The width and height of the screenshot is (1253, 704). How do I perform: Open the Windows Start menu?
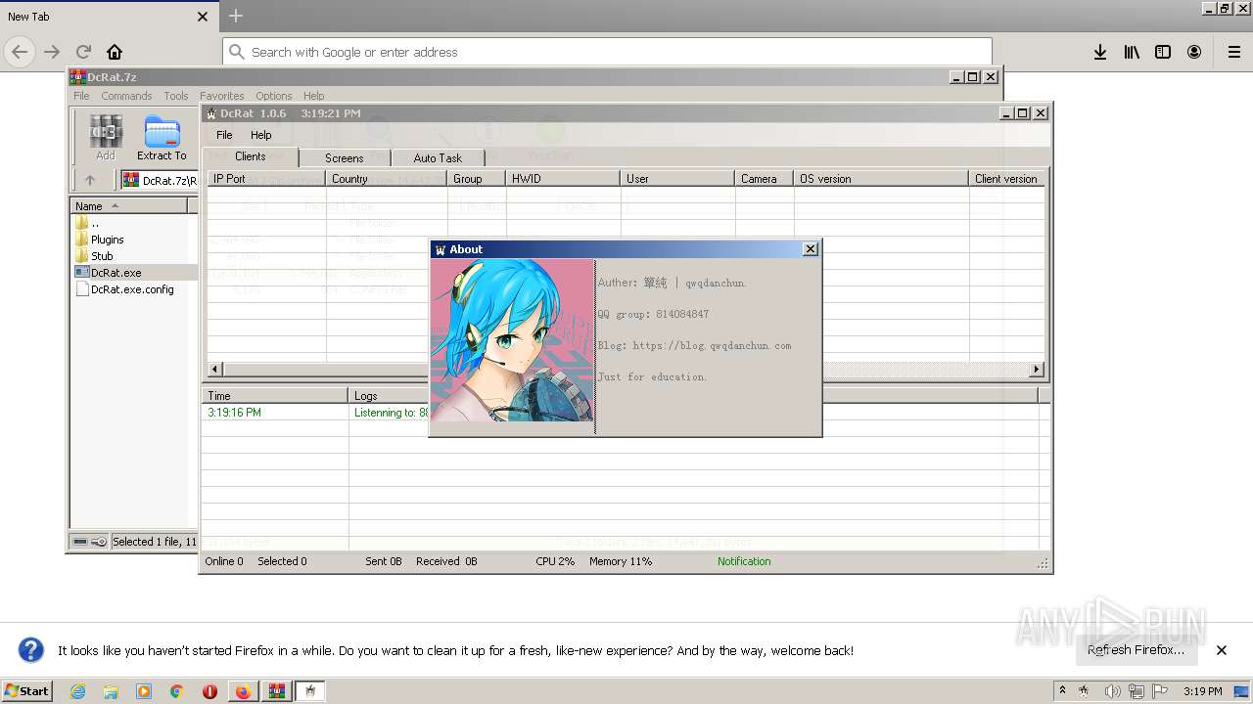[26, 690]
